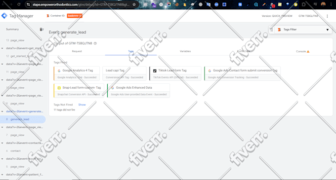
Task: Collapse the request row above 10 page_view
Action: [2, 80]
